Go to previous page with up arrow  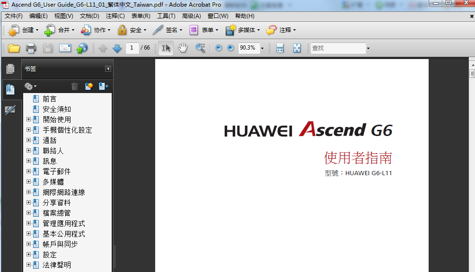click(103, 48)
